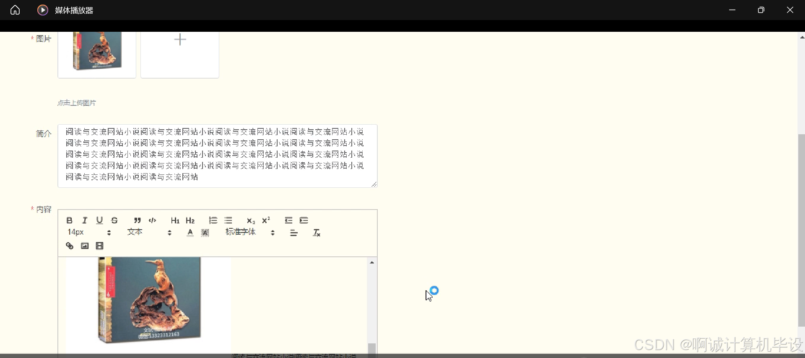The height and width of the screenshot is (358, 805).
Task: Create an ordered numbered list
Action: [x=213, y=220]
